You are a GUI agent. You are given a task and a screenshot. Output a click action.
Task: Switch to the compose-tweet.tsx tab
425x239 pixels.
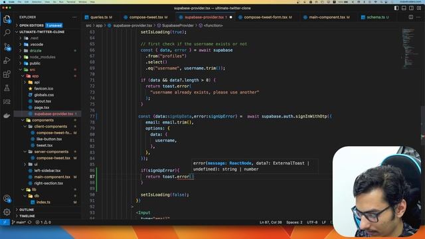[x=145, y=17]
